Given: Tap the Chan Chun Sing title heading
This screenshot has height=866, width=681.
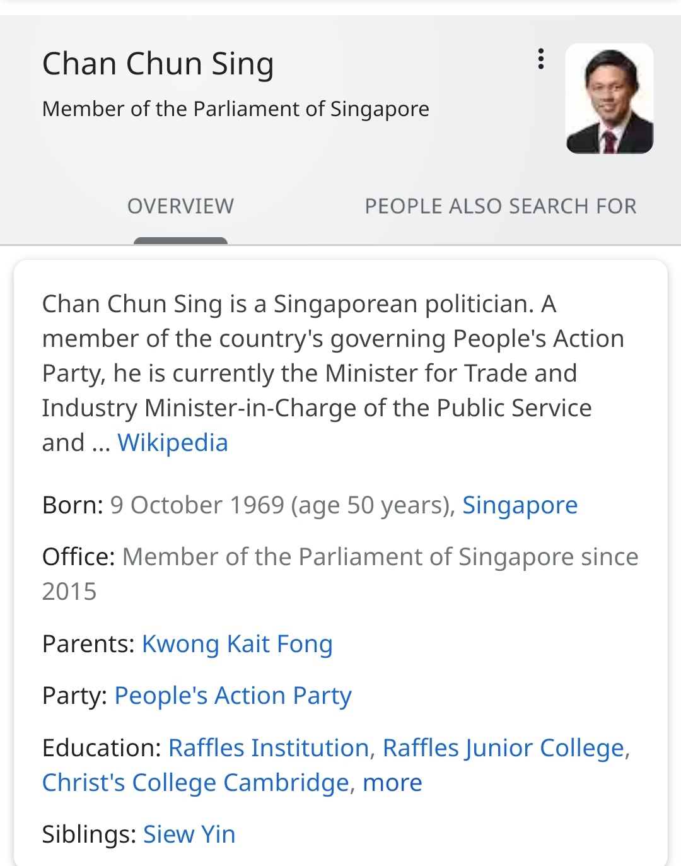Looking at the screenshot, I should (x=158, y=64).
